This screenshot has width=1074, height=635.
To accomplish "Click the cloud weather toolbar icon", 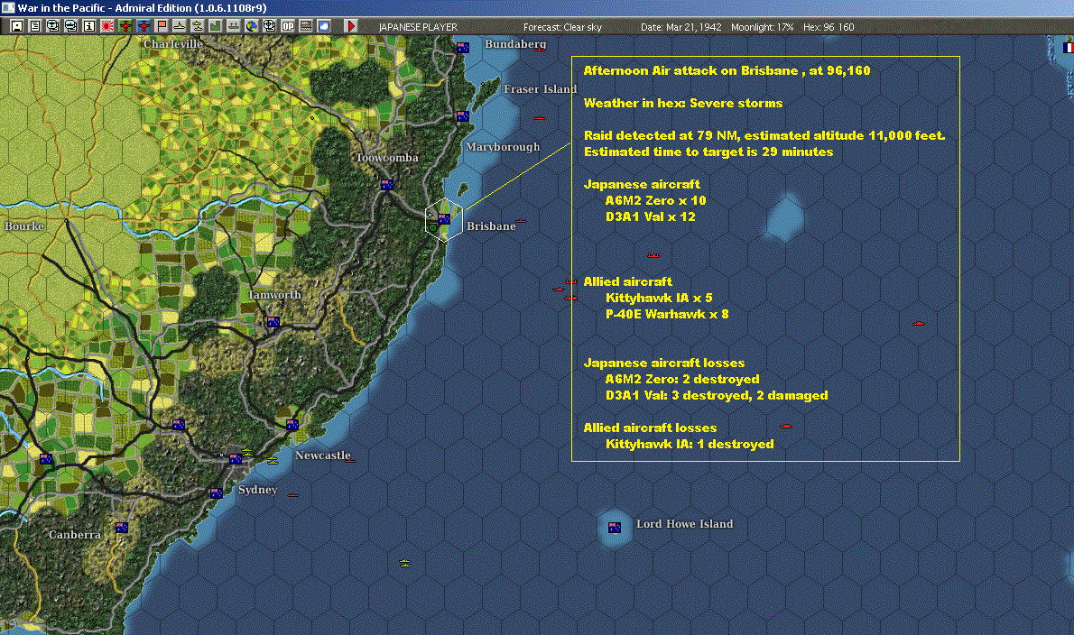I will tap(324, 26).
